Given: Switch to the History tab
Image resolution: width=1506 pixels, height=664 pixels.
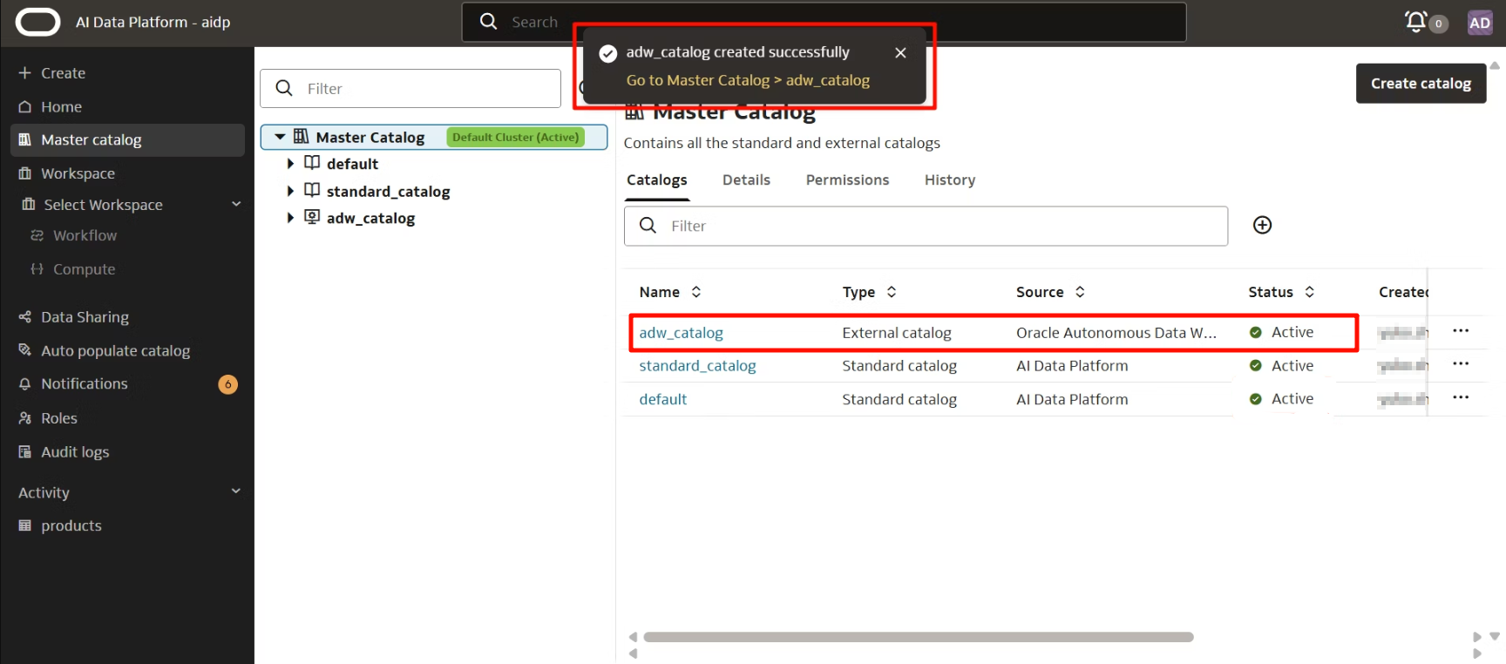Looking at the screenshot, I should pos(950,180).
